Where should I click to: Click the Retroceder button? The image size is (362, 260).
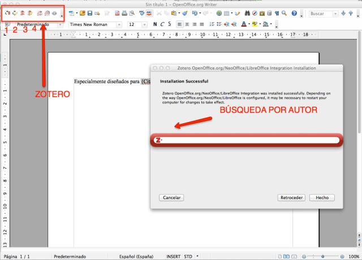click(x=292, y=198)
